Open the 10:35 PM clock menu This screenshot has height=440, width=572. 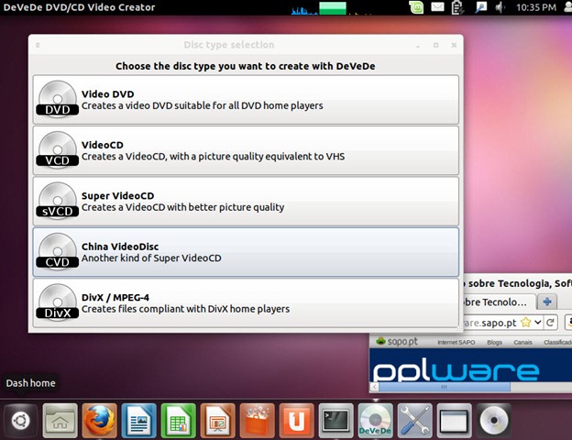pos(536,7)
